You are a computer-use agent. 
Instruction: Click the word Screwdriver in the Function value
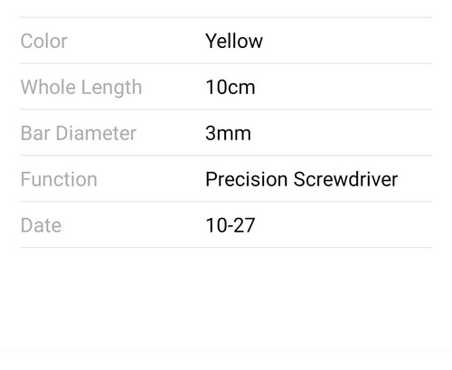(x=345, y=179)
